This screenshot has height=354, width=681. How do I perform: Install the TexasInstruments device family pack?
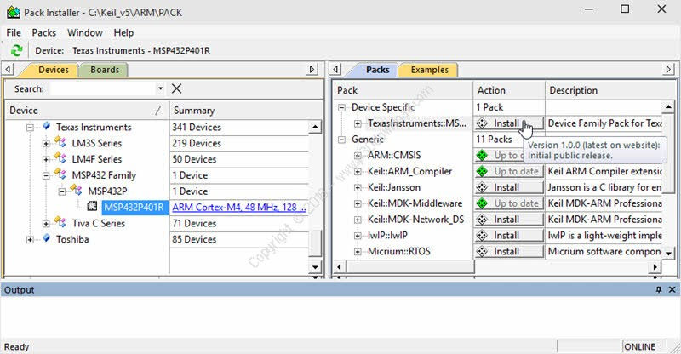pos(509,123)
